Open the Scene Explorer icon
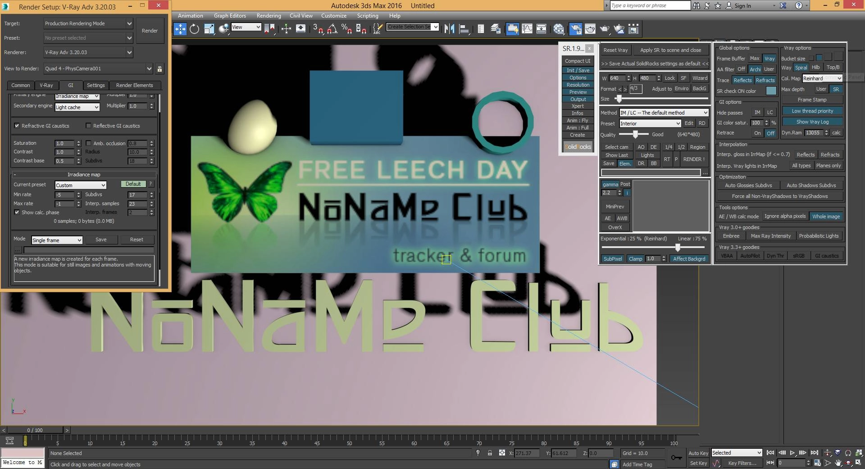 (481, 29)
